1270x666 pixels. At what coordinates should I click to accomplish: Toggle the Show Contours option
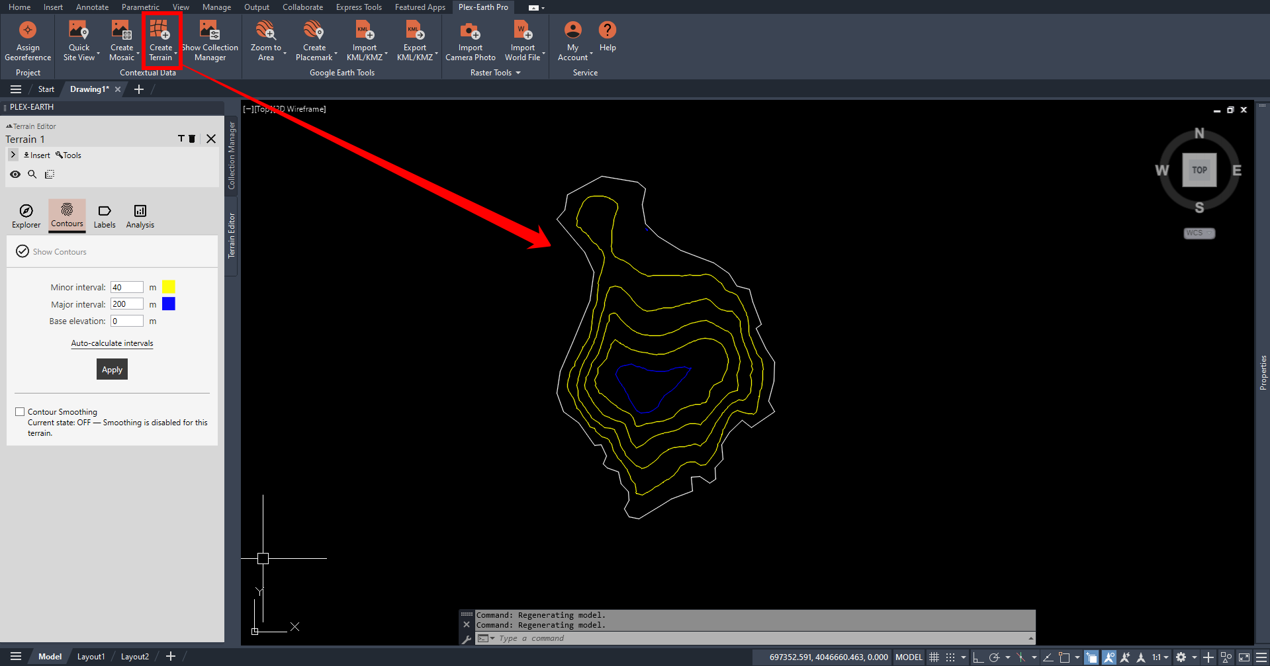pyautogui.click(x=23, y=251)
